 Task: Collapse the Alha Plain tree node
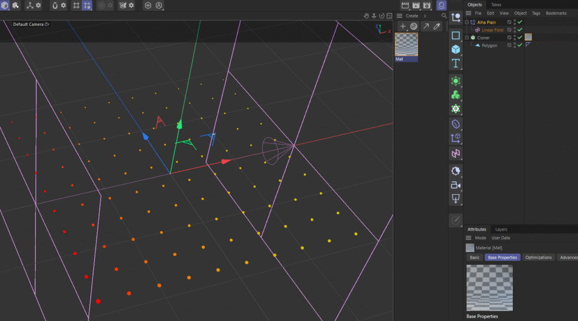(466, 22)
